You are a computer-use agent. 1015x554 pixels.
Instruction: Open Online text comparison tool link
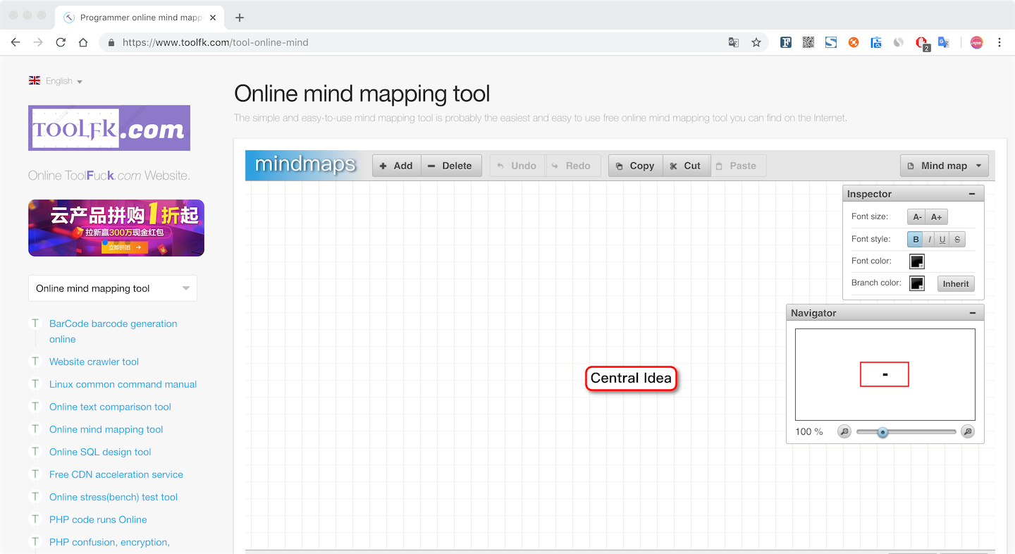[x=111, y=407]
